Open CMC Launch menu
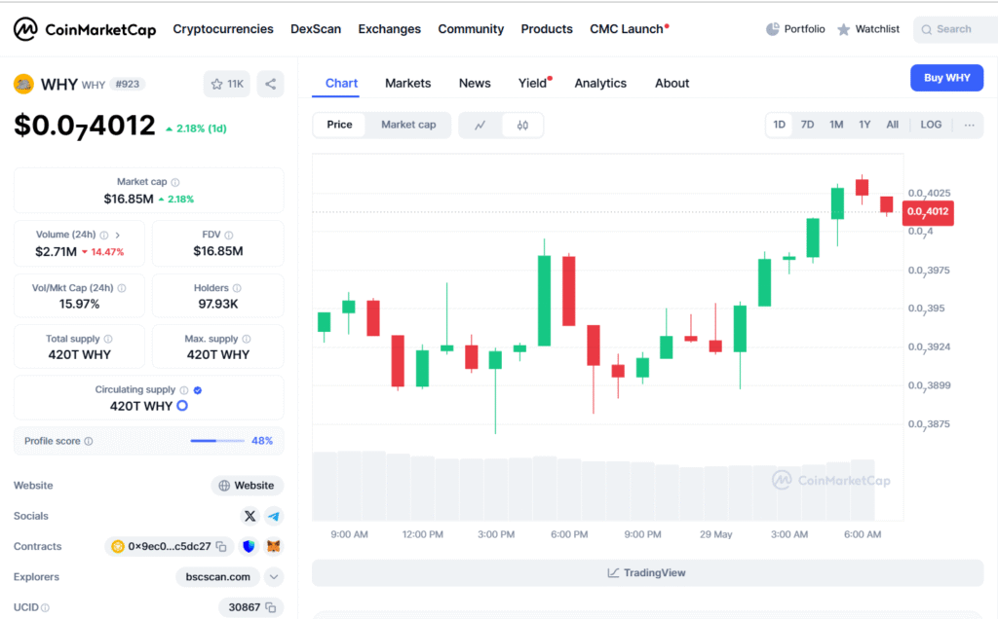Screen dimensions: 998x619 pyautogui.click(x=627, y=29)
